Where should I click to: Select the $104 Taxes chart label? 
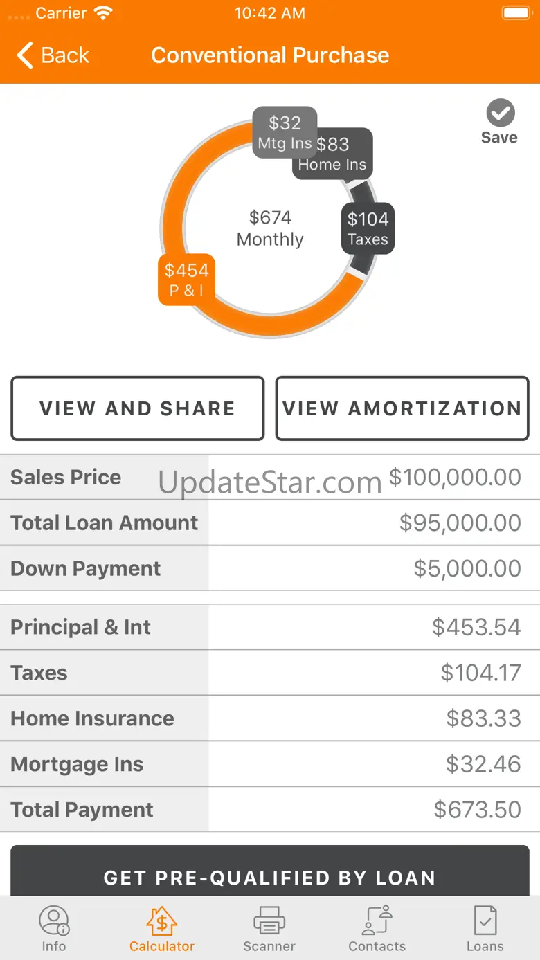pos(368,228)
